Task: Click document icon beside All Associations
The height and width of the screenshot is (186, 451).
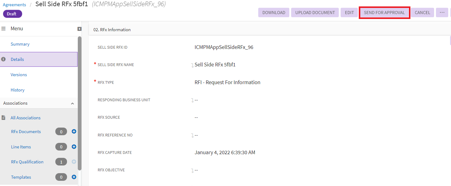Action: (3, 118)
